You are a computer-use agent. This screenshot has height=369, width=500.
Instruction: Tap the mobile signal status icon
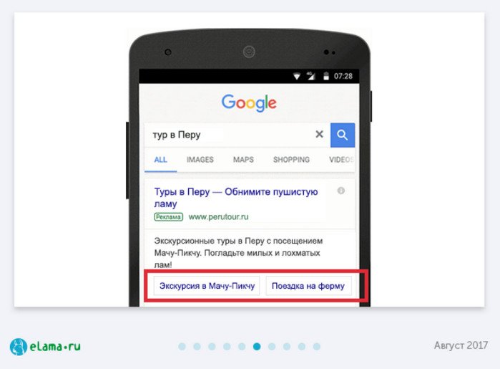coord(311,76)
